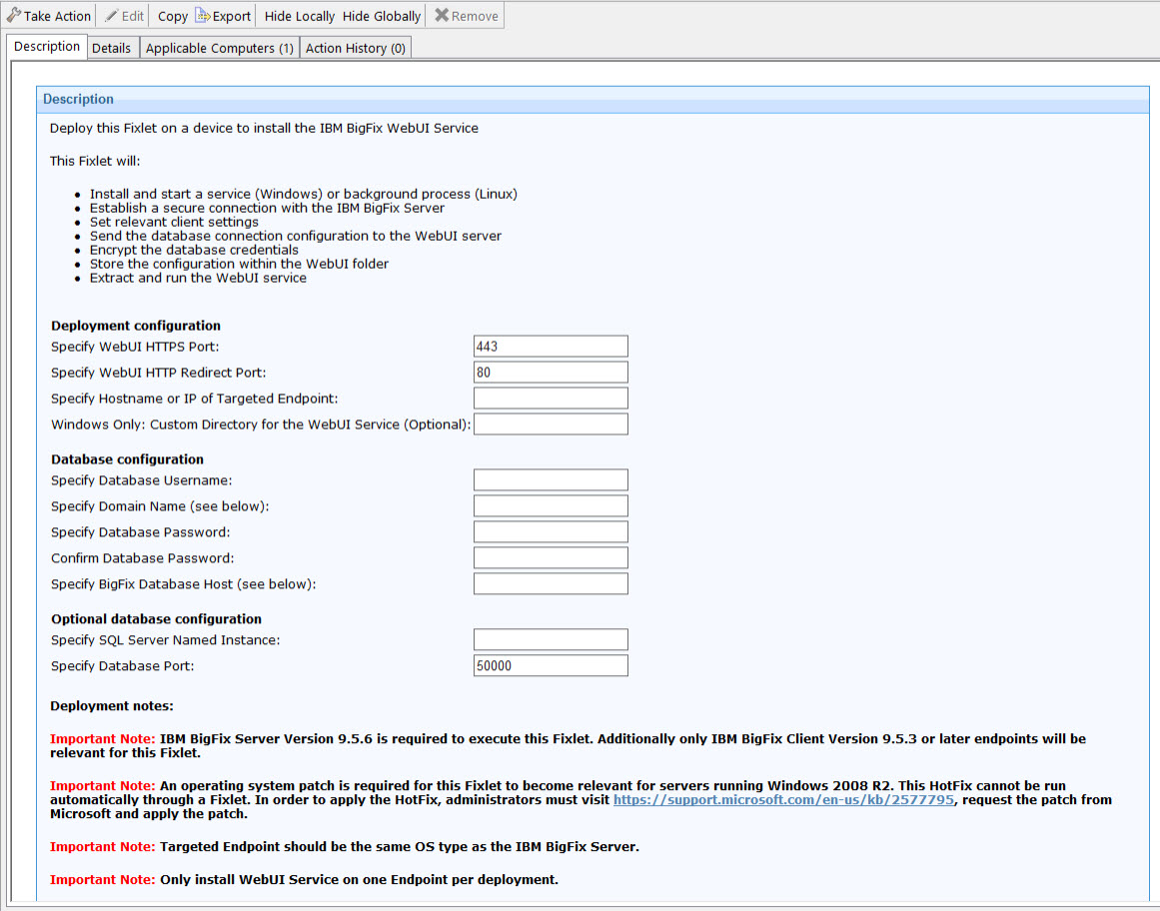Click the Copy toolbar button

point(172,16)
